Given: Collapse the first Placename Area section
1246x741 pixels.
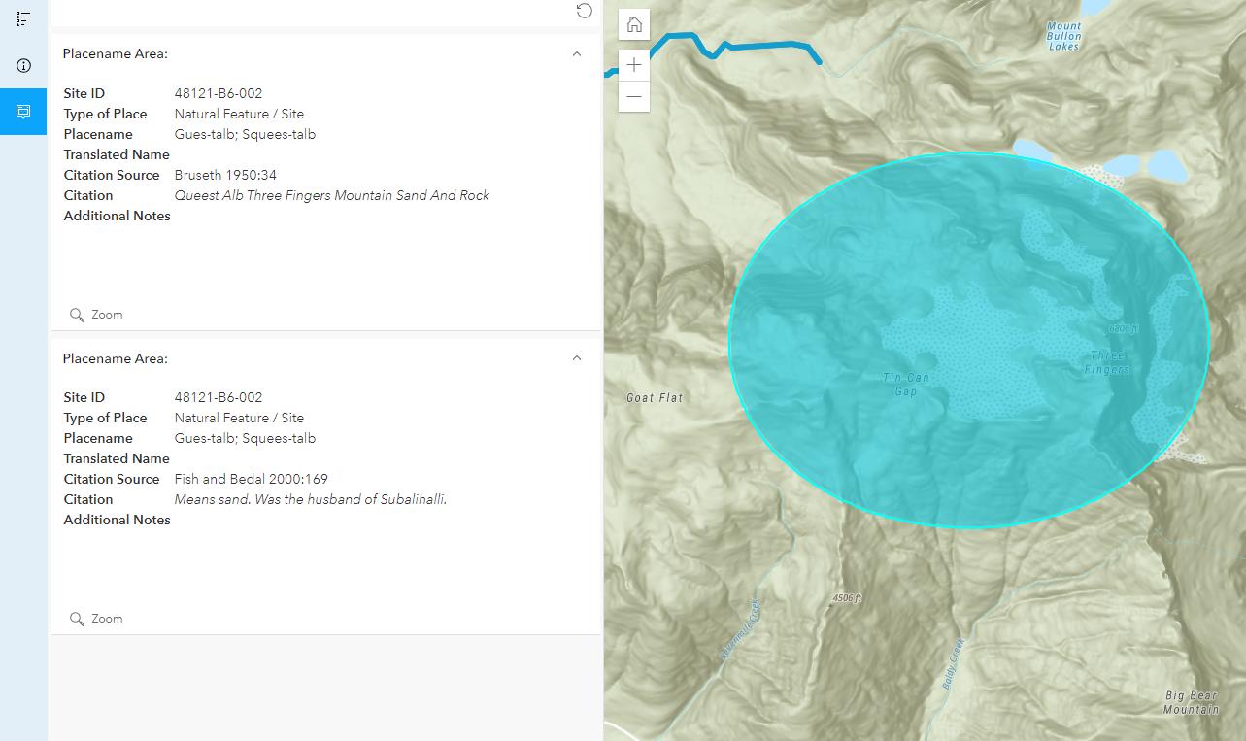Looking at the screenshot, I should 577,53.
